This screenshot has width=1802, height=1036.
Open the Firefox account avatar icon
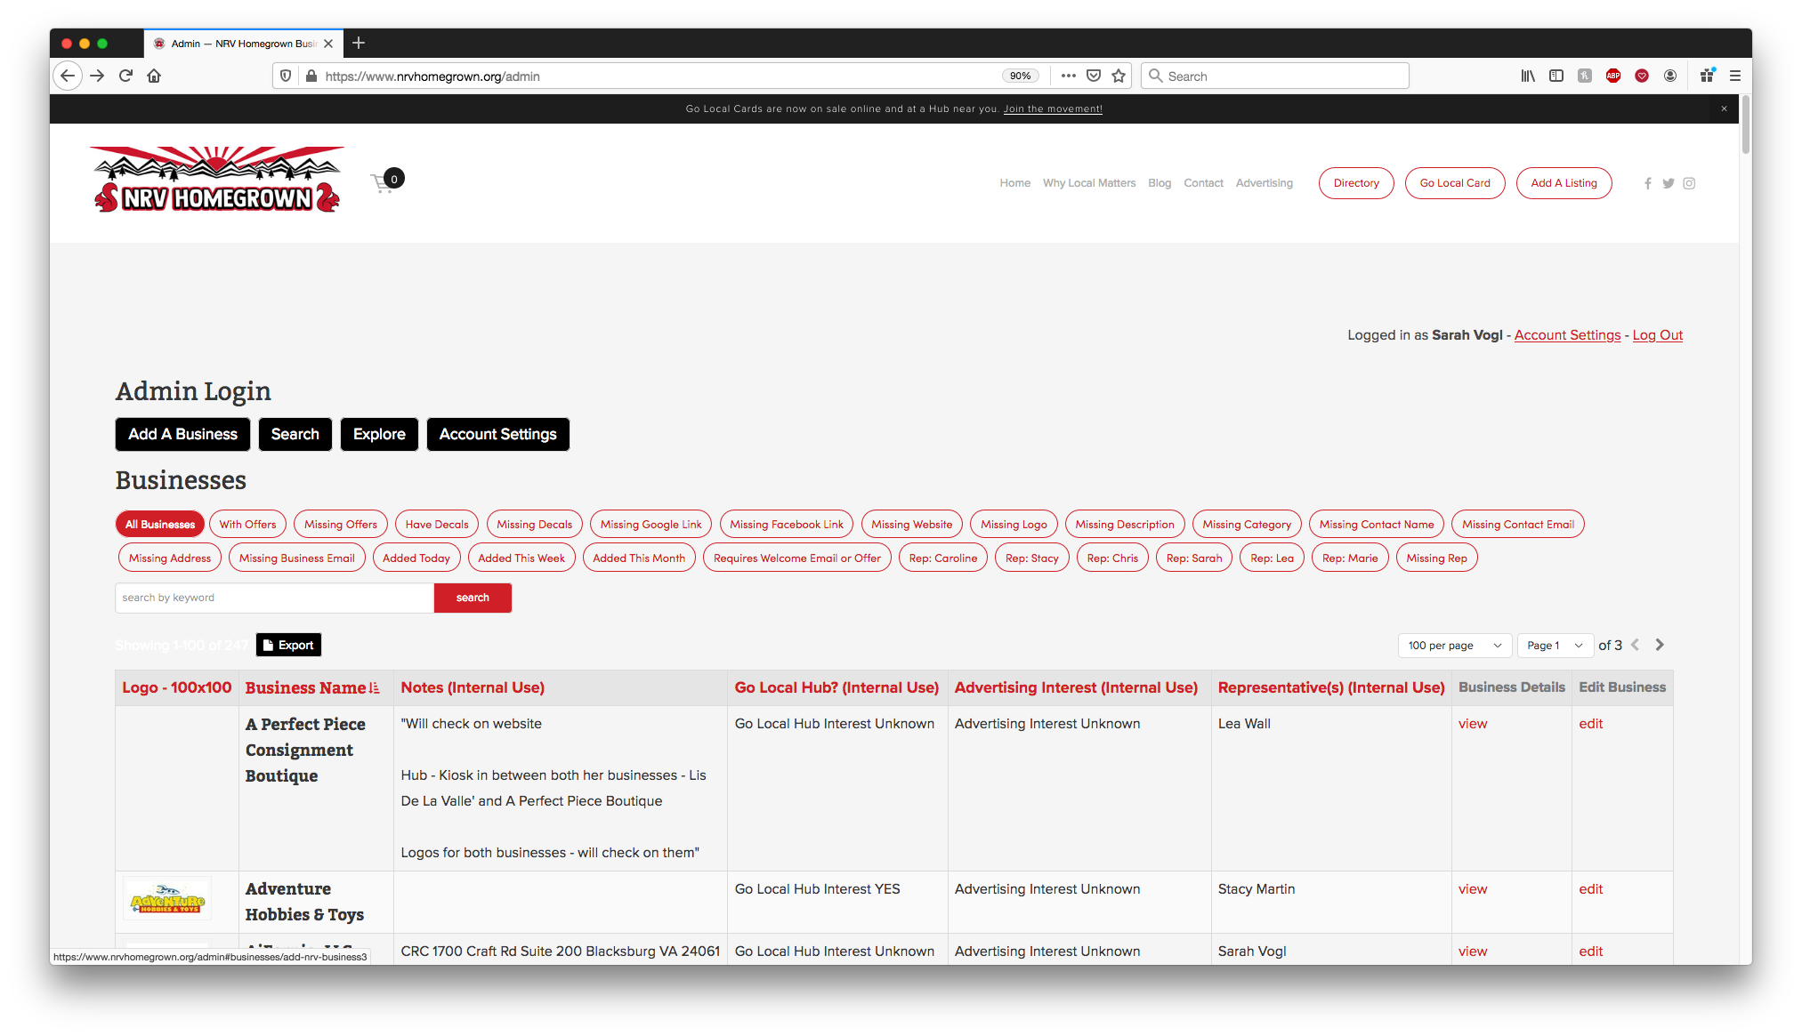pyautogui.click(x=1670, y=76)
